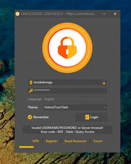Clear the username with the broom icon

click(x=104, y=82)
